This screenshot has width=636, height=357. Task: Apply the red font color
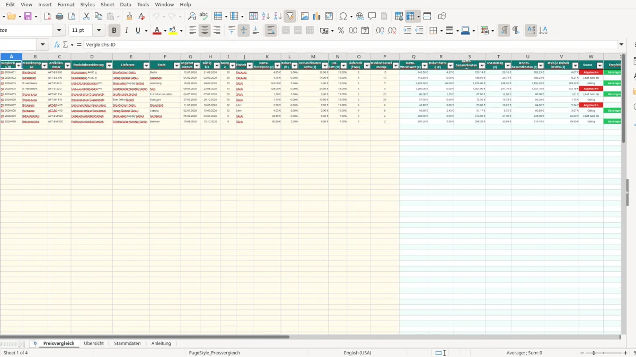pyautogui.click(x=157, y=31)
